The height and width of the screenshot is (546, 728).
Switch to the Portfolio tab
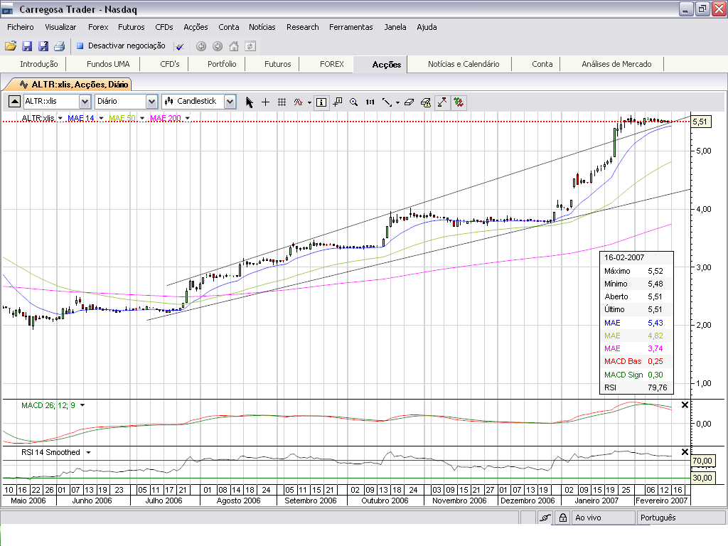pos(222,64)
